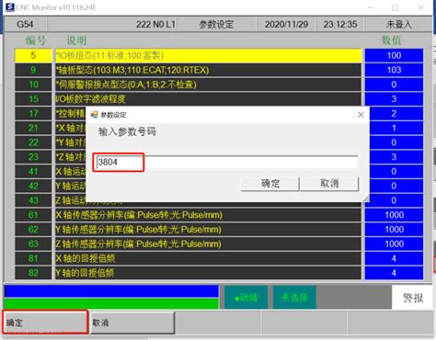This screenshot has height=340, width=436.
Task: Select the value 1000 of parameter 63
Action: click(394, 244)
